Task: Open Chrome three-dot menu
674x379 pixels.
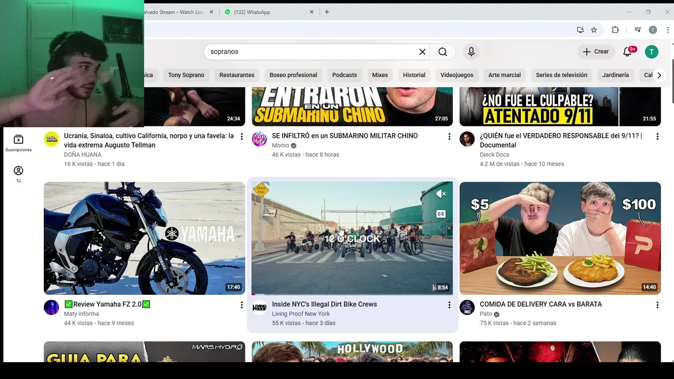Action: tap(668, 30)
